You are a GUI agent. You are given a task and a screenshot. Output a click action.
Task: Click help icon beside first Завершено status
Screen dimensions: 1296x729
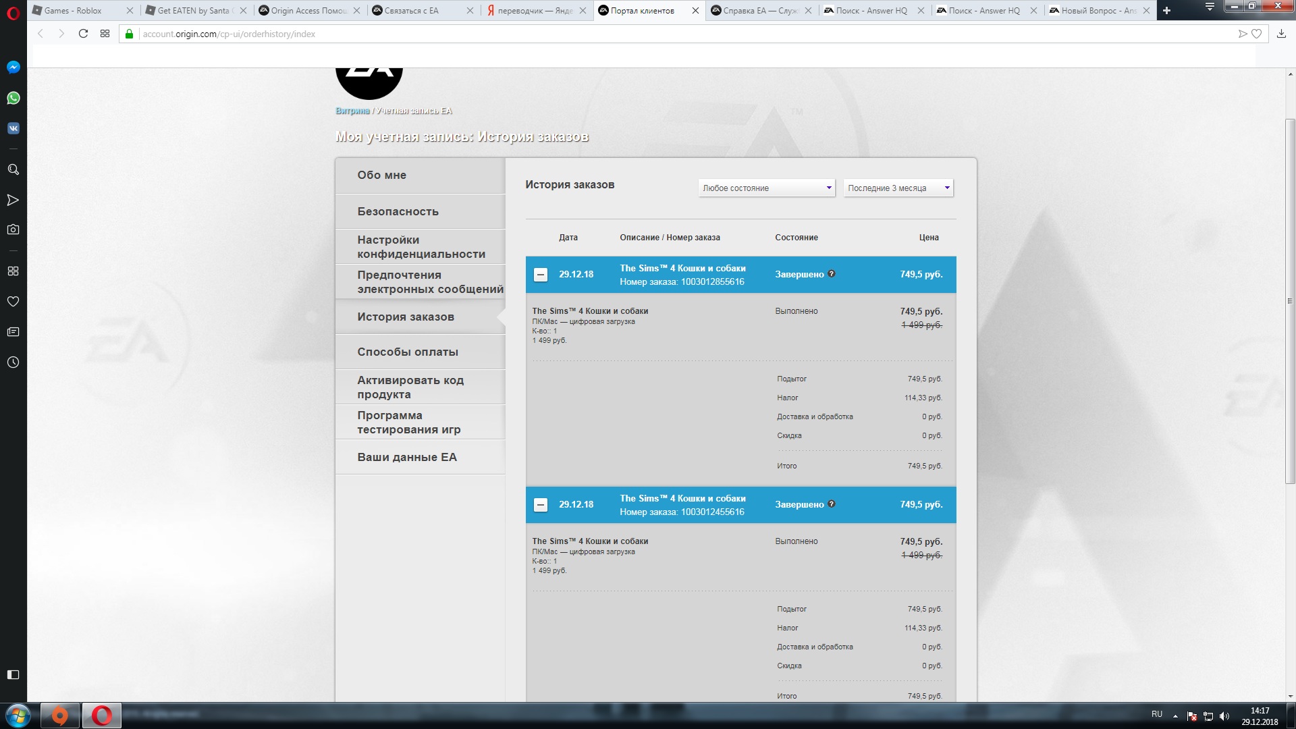[832, 274]
